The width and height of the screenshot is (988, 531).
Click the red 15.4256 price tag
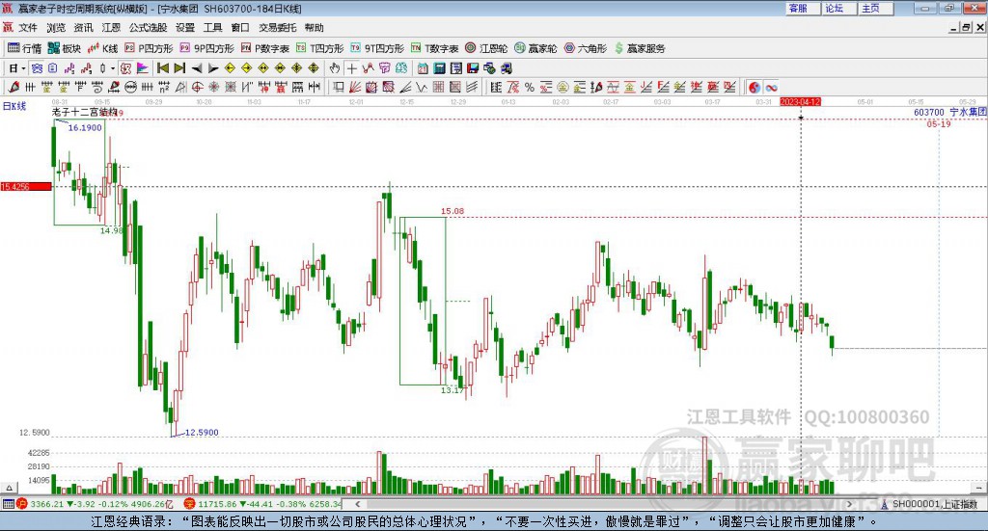pos(26,186)
